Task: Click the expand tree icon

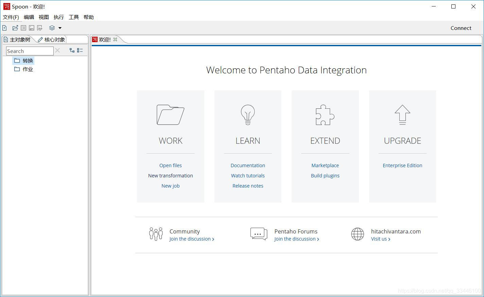Action: pos(72,50)
